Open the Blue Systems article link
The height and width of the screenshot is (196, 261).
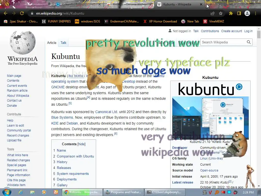point(62,117)
